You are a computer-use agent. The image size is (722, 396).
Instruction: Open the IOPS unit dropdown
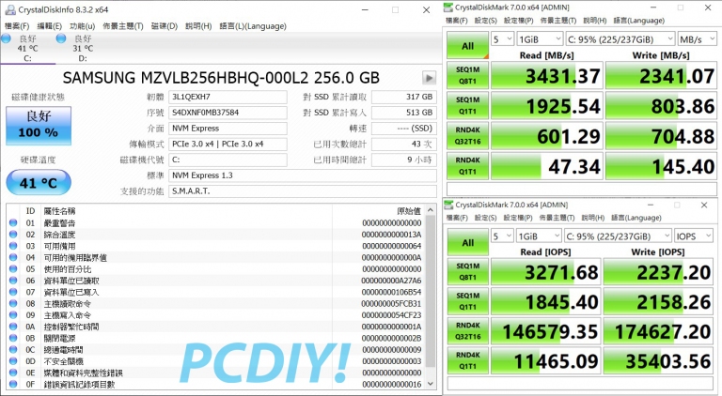(693, 236)
